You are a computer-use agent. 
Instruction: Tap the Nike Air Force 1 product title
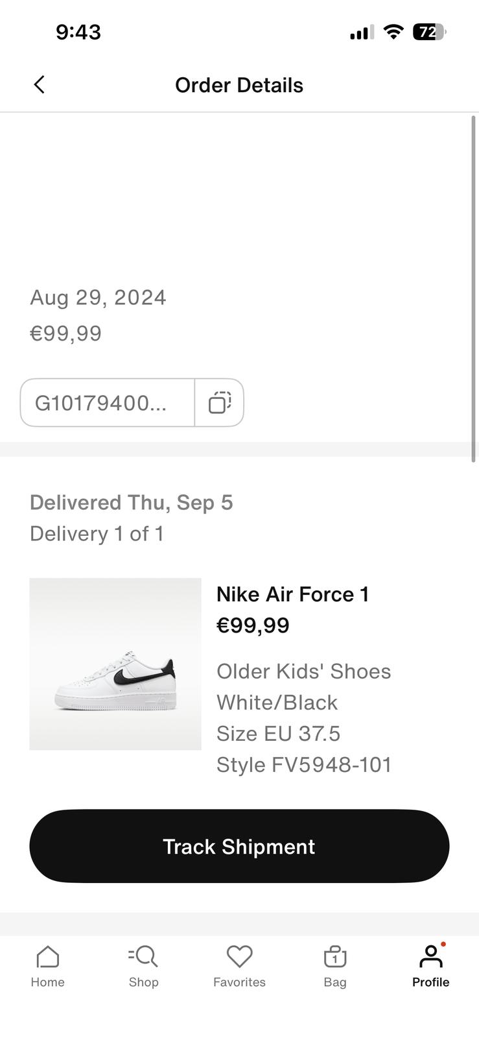tap(292, 594)
